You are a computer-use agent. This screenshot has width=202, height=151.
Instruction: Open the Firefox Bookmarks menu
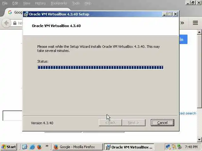pyautogui.click(x=59, y=3)
